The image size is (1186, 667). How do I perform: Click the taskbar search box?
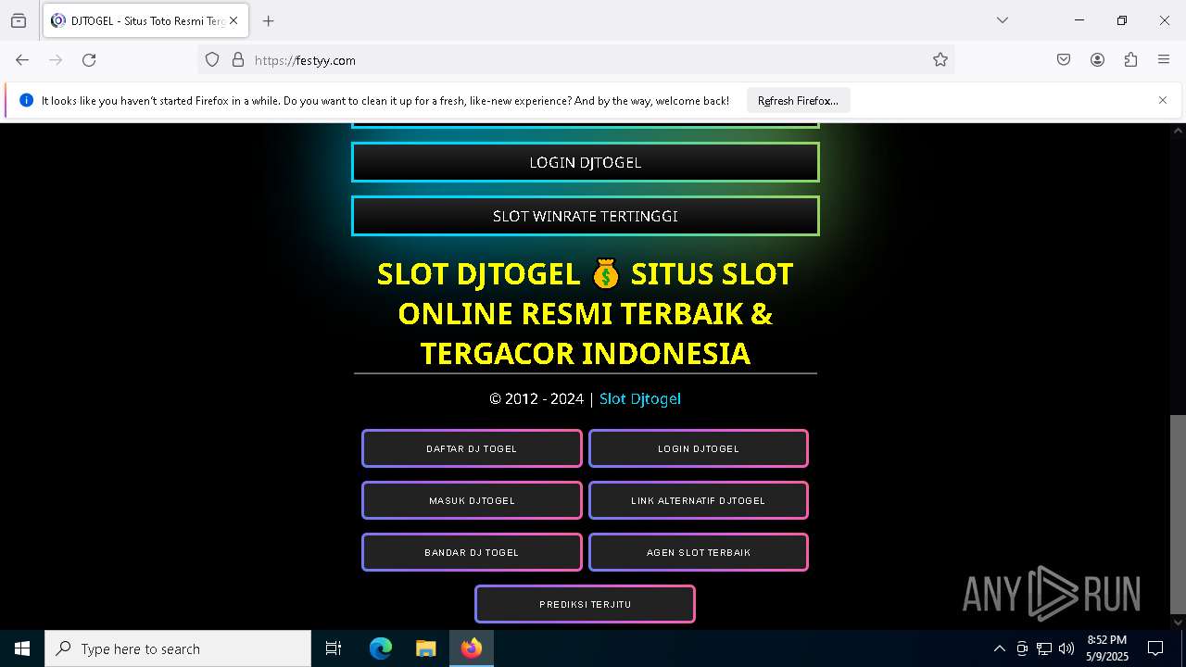178,648
